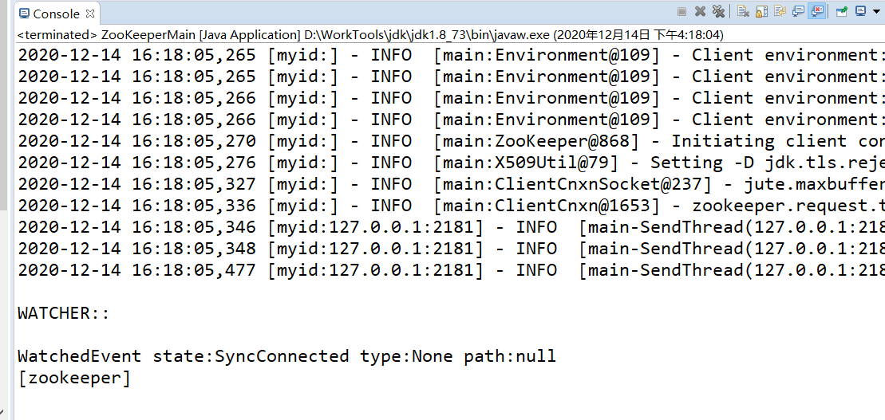
Task: Click the [zookeeper] result line
Action: (x=74, y=378)
